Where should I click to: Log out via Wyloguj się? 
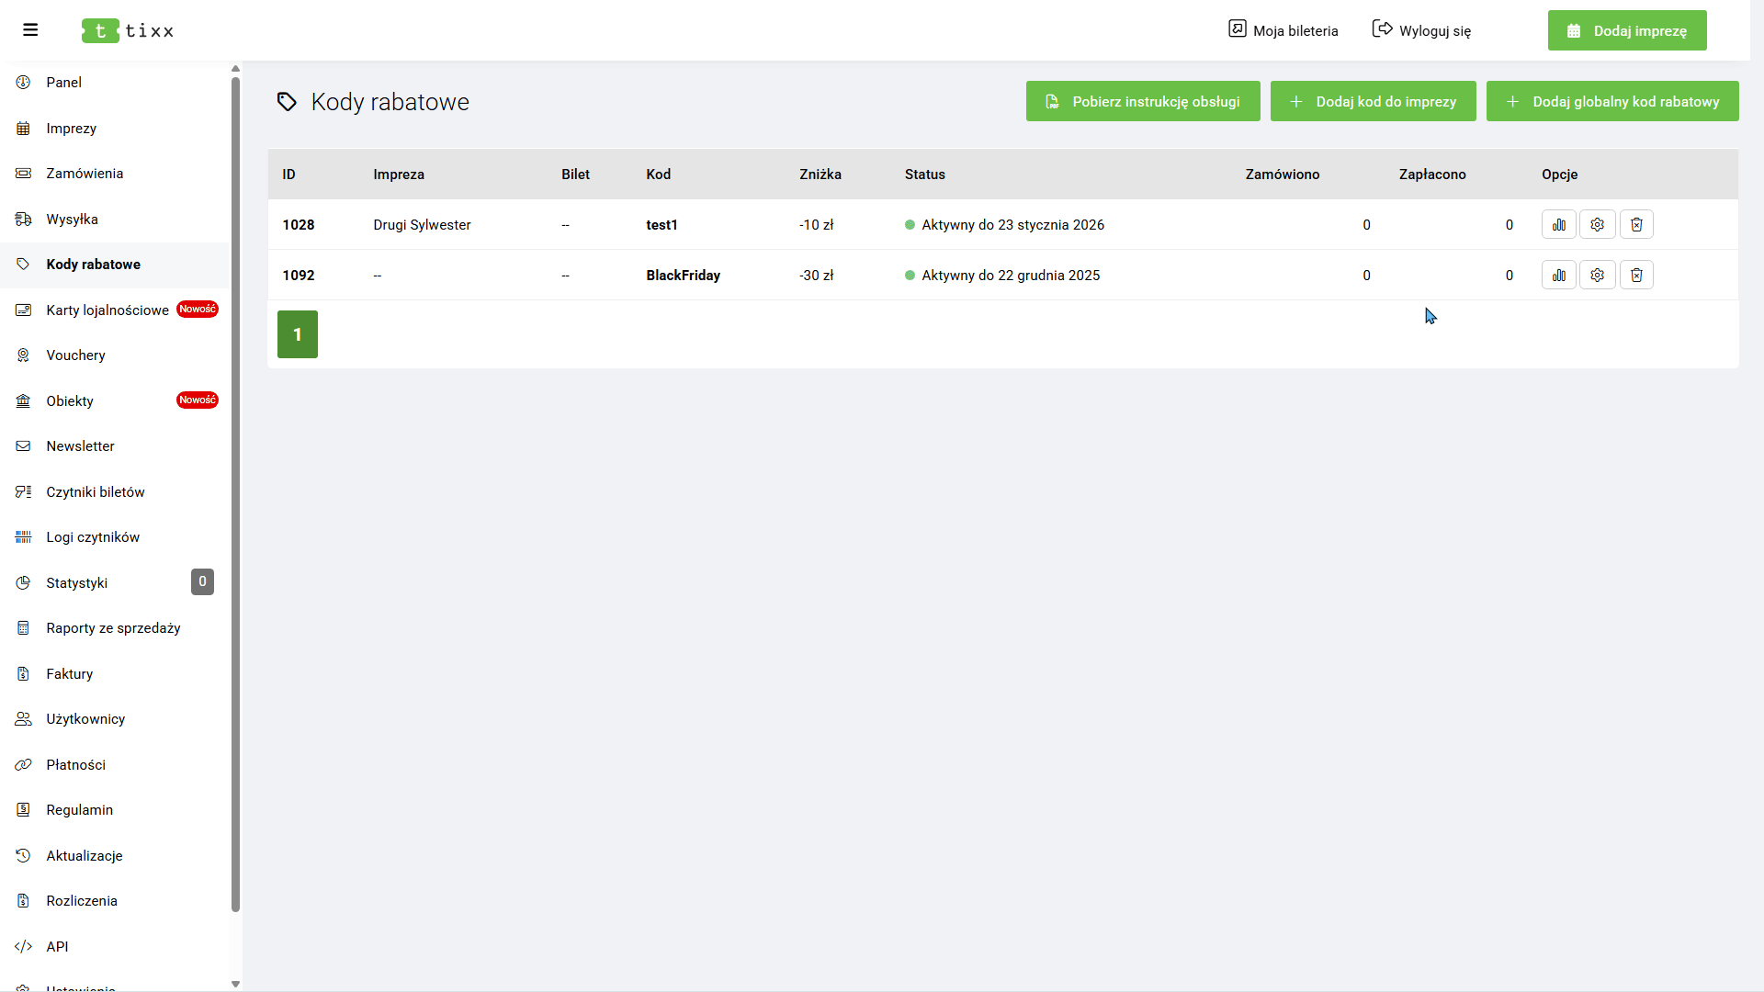coord(1421,30)
